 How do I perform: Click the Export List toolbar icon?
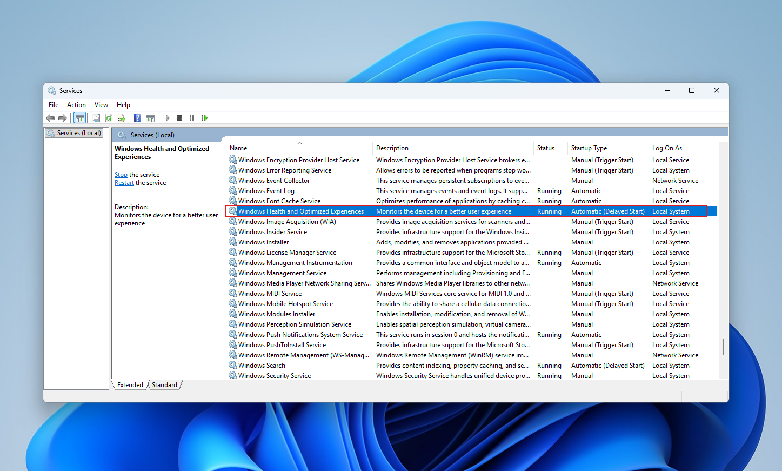pos(121,118)
